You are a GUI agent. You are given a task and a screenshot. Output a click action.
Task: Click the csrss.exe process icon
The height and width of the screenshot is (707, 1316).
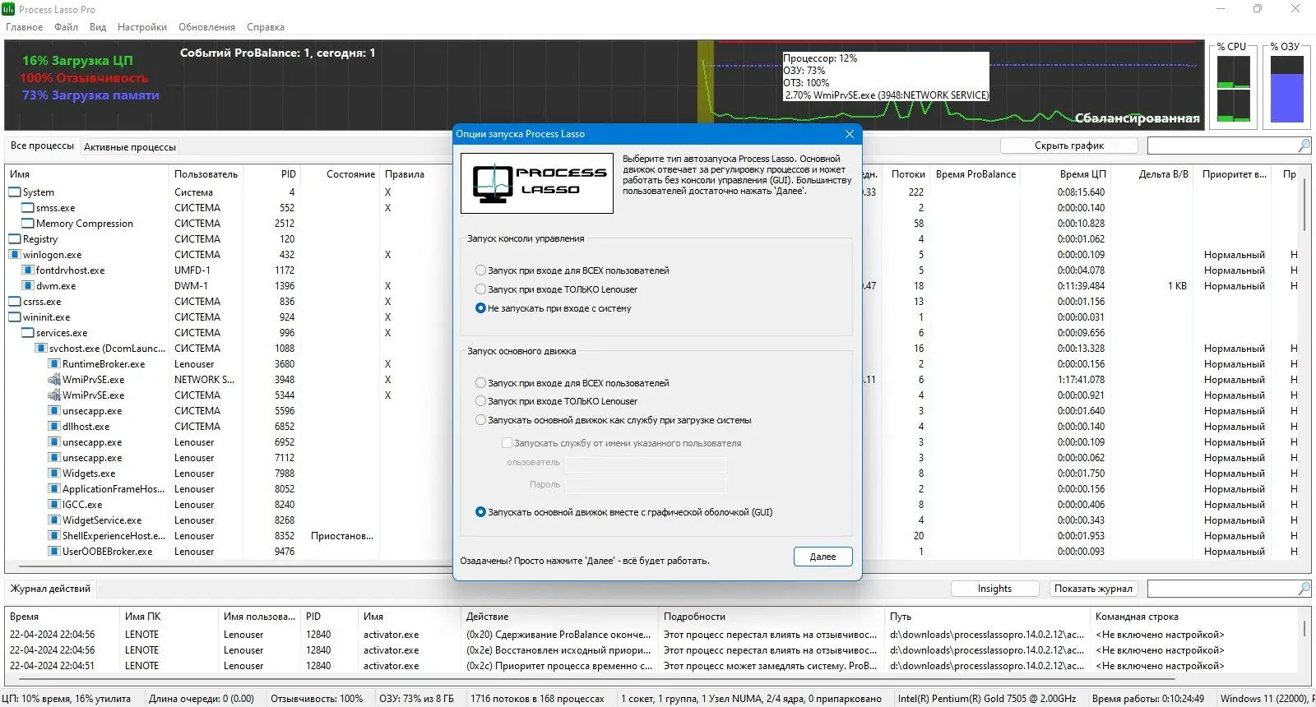click(x=15, y=302)
